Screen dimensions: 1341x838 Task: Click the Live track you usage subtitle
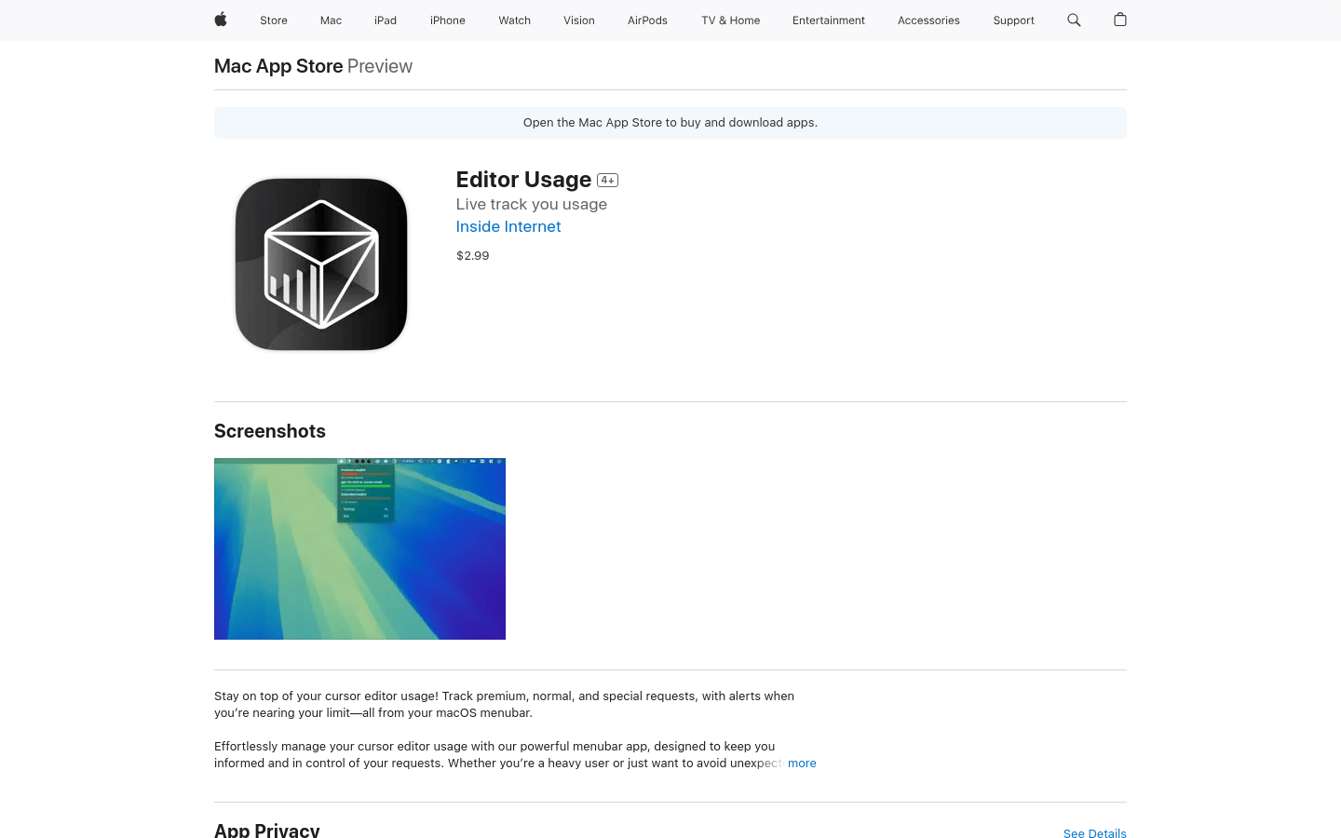532,204
